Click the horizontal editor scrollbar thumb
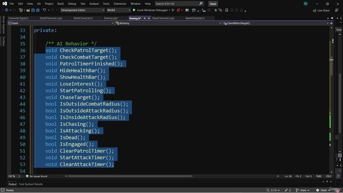This screenshot has width=343, height=193. (x=130, y=176)
